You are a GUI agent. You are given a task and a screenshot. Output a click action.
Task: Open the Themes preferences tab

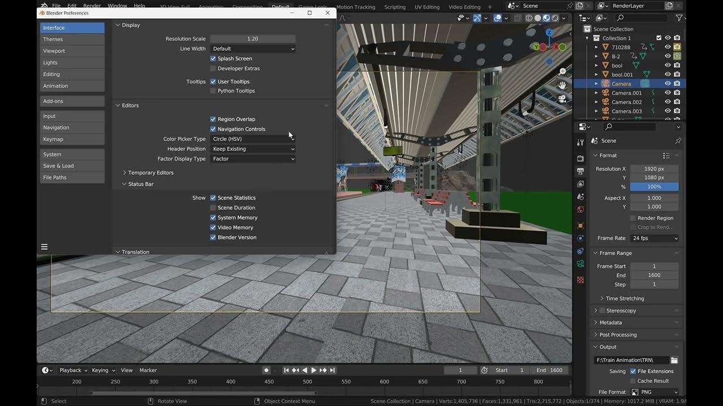click(x=72, y=39)
